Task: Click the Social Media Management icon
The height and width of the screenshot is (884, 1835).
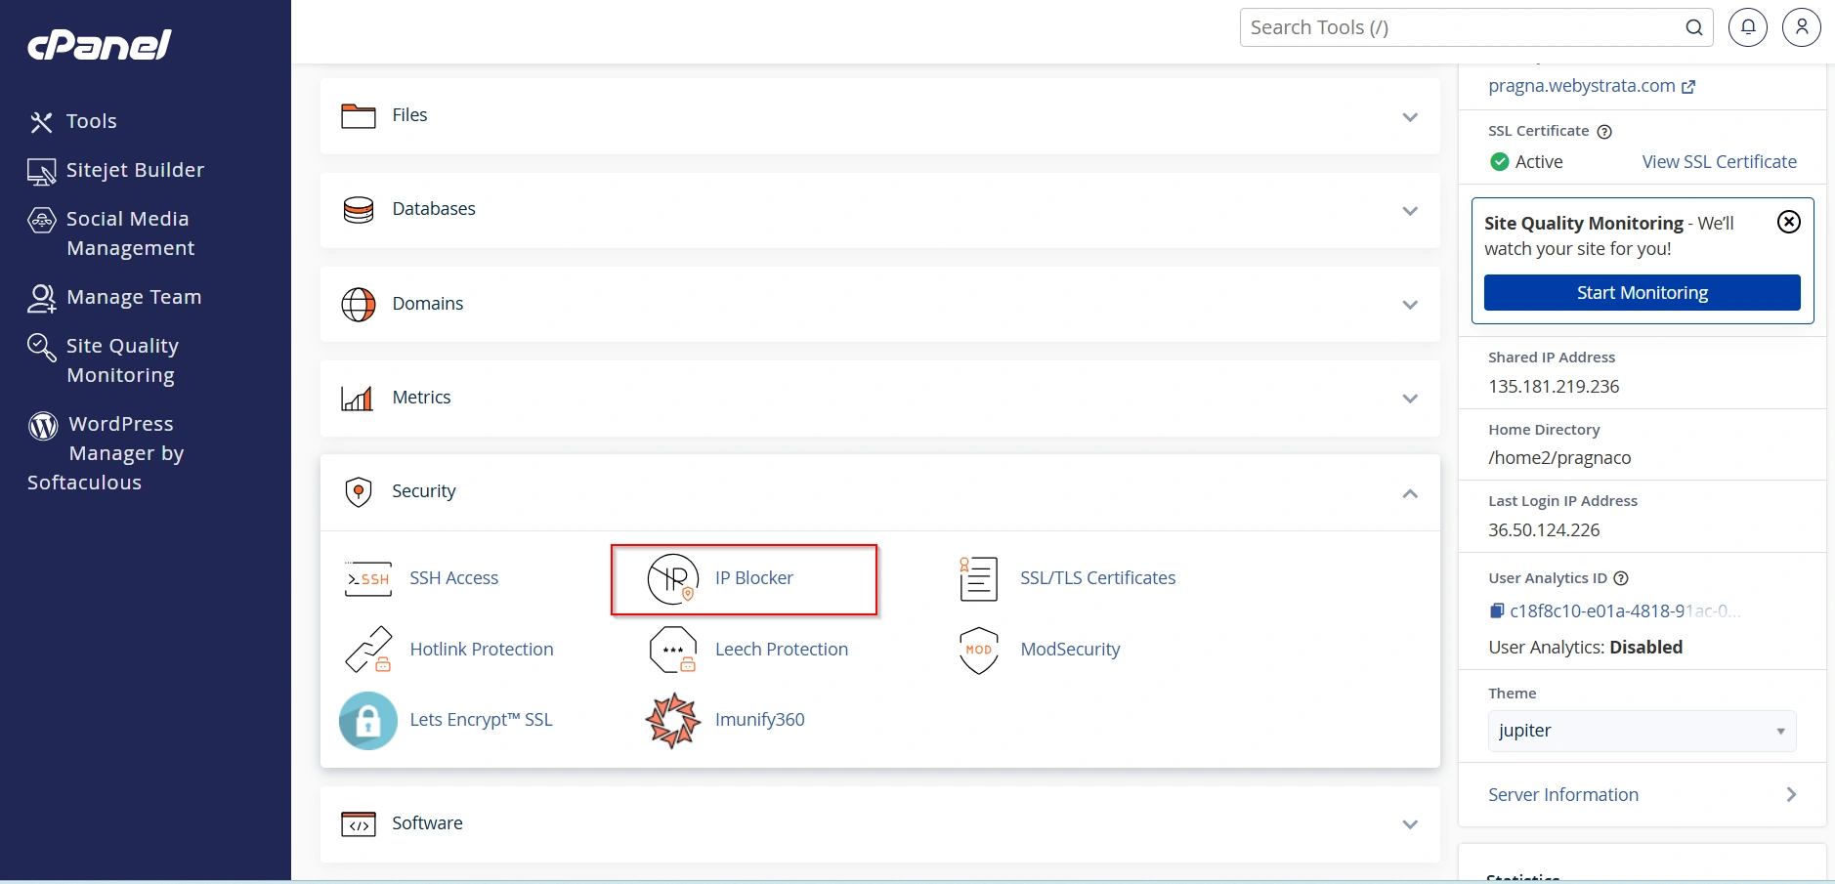Action: [41, 220]
